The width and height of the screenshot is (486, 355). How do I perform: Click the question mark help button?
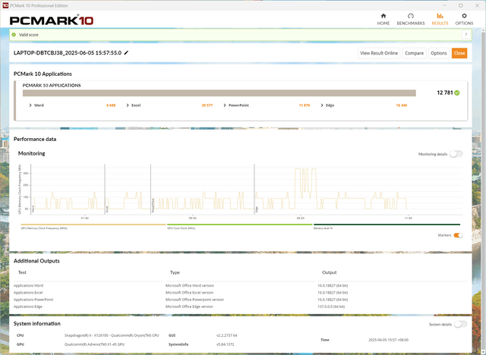(465, 35)
